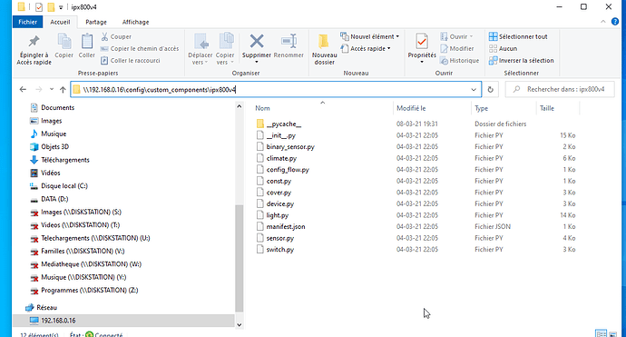
Task: Sort by the Nom column header
Action: (262, 108)
